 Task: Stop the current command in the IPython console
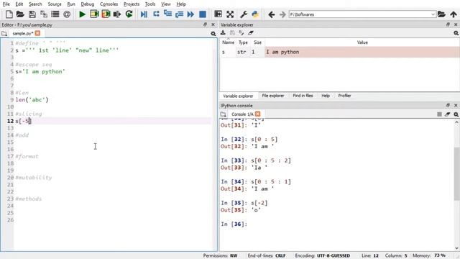tap(439, 114)
